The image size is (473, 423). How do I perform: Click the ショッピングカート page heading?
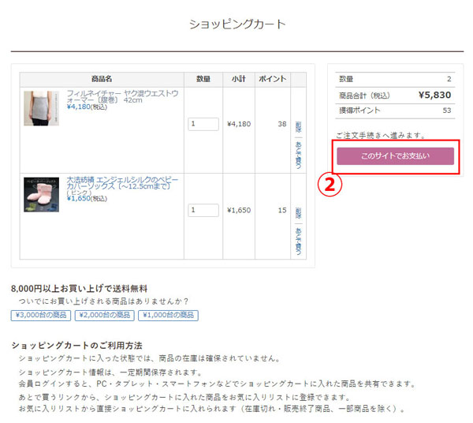pyautogui.click(x=237, y=24)
